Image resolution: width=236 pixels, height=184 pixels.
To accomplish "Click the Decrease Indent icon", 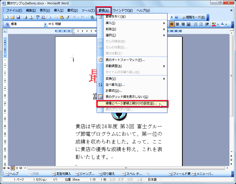I will point(207,24).
